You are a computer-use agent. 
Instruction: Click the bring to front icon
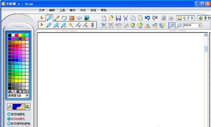click(133, 25)
